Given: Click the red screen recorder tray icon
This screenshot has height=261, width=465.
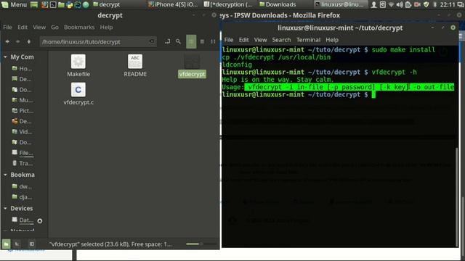Looking at the screenshot, I should (x=417, y=4).
